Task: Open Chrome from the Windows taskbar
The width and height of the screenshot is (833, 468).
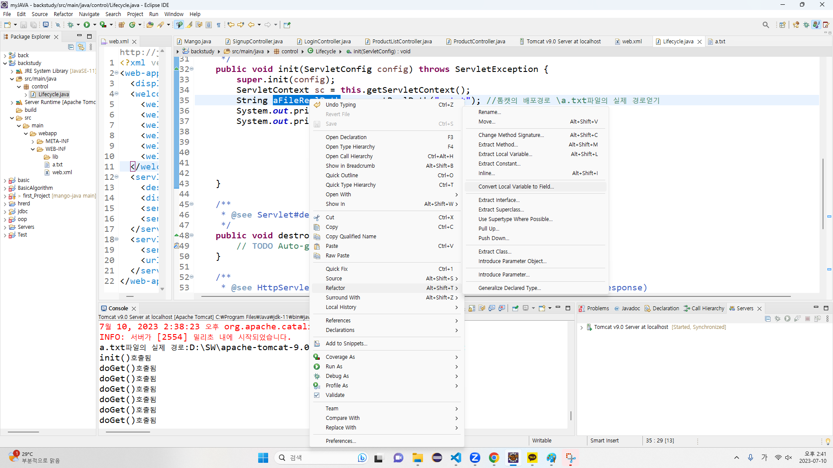Action: tap(494, 458)
